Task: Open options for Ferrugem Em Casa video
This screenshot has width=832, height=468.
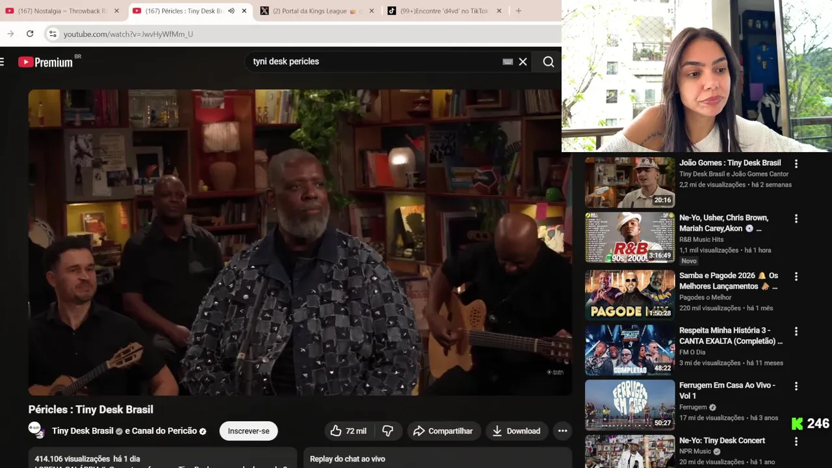Action: 796,387
